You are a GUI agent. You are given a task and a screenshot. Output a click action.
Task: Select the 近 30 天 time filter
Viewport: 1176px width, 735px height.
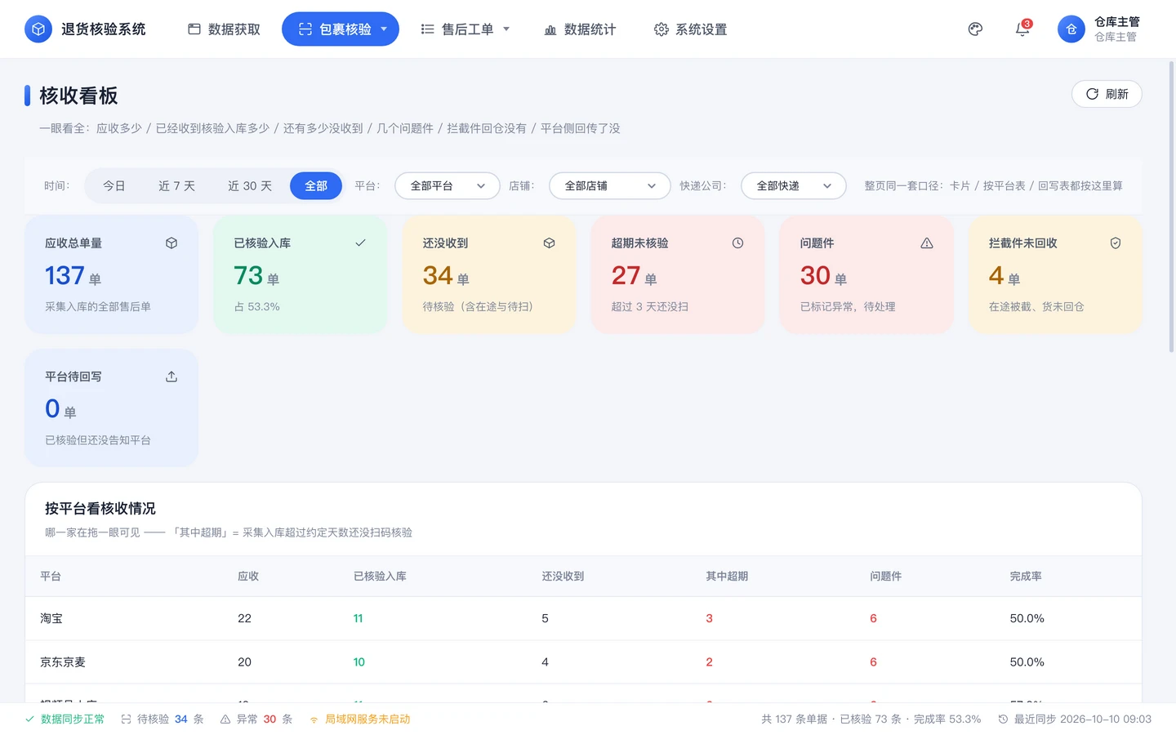click(x=250, y=186)
